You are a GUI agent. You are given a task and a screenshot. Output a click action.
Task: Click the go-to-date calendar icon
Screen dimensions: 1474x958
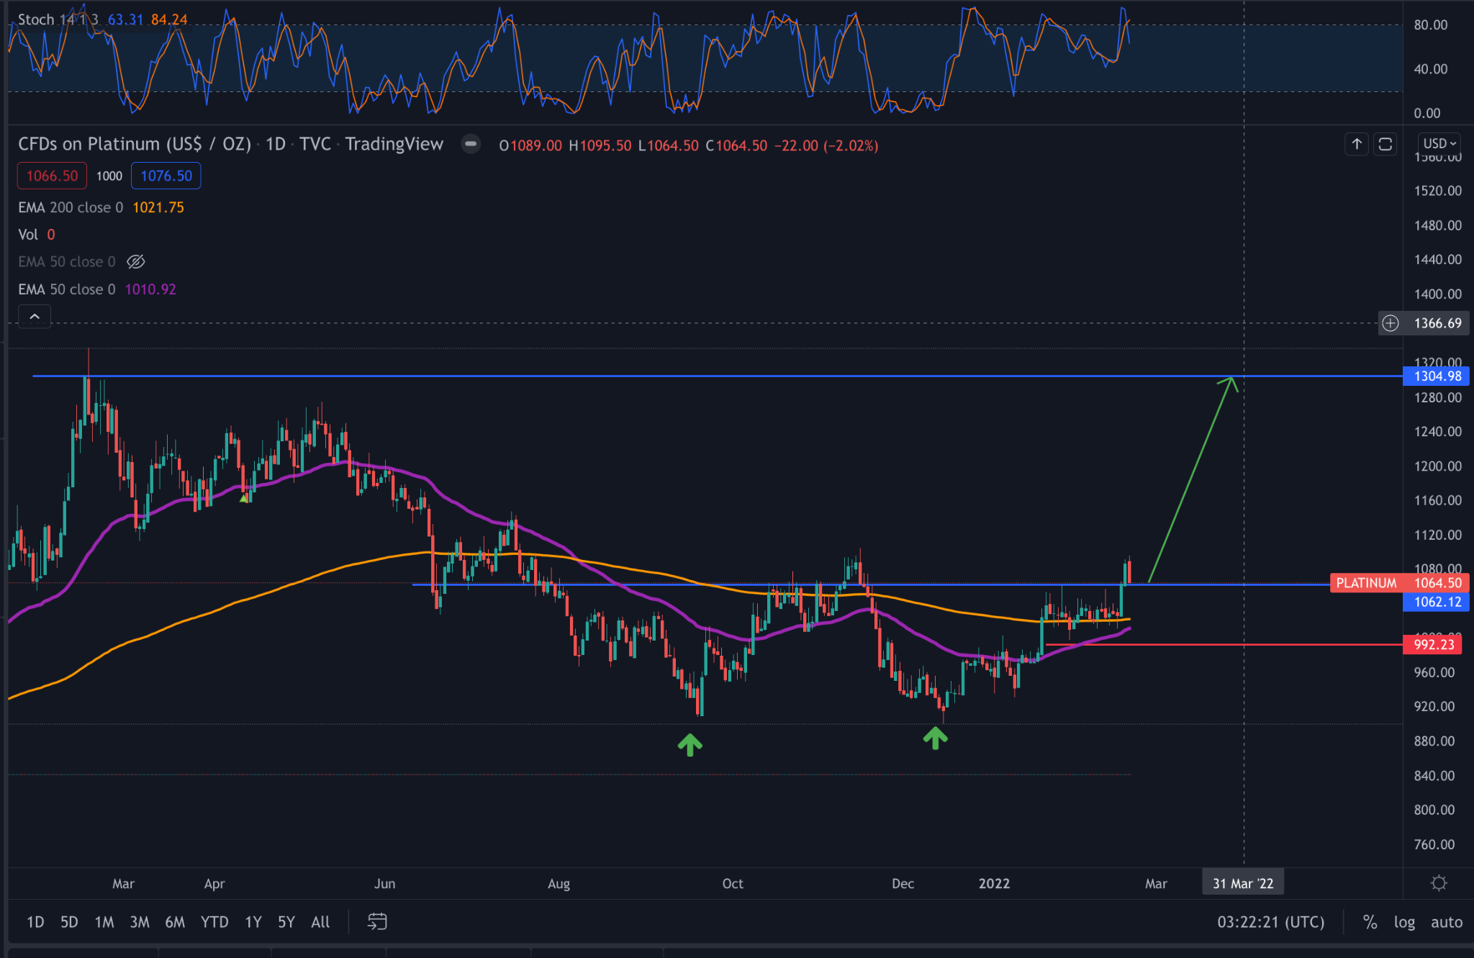[x=377, y=921]
